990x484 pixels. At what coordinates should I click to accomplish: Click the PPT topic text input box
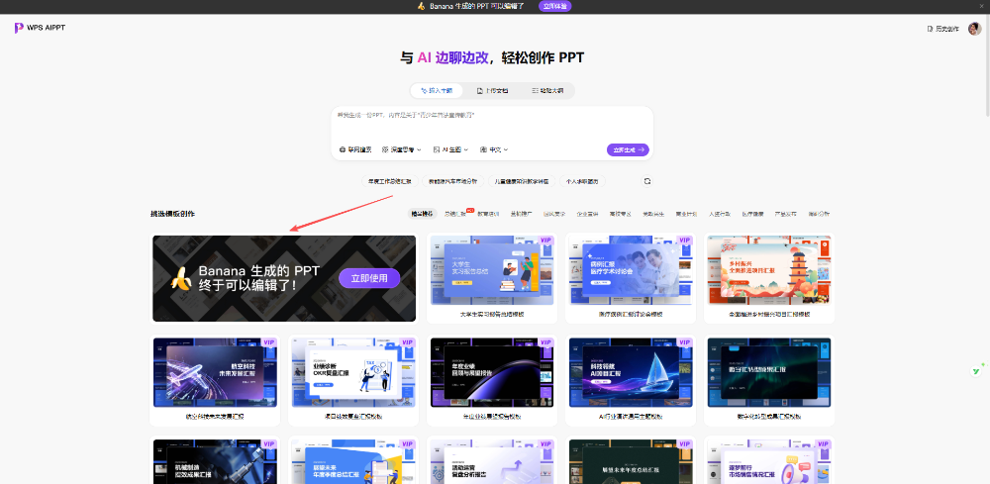(491, 124)
